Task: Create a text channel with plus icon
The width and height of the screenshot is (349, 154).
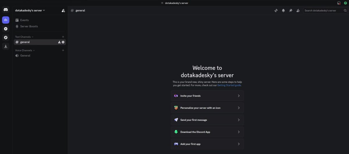Action: coord(63,37)
